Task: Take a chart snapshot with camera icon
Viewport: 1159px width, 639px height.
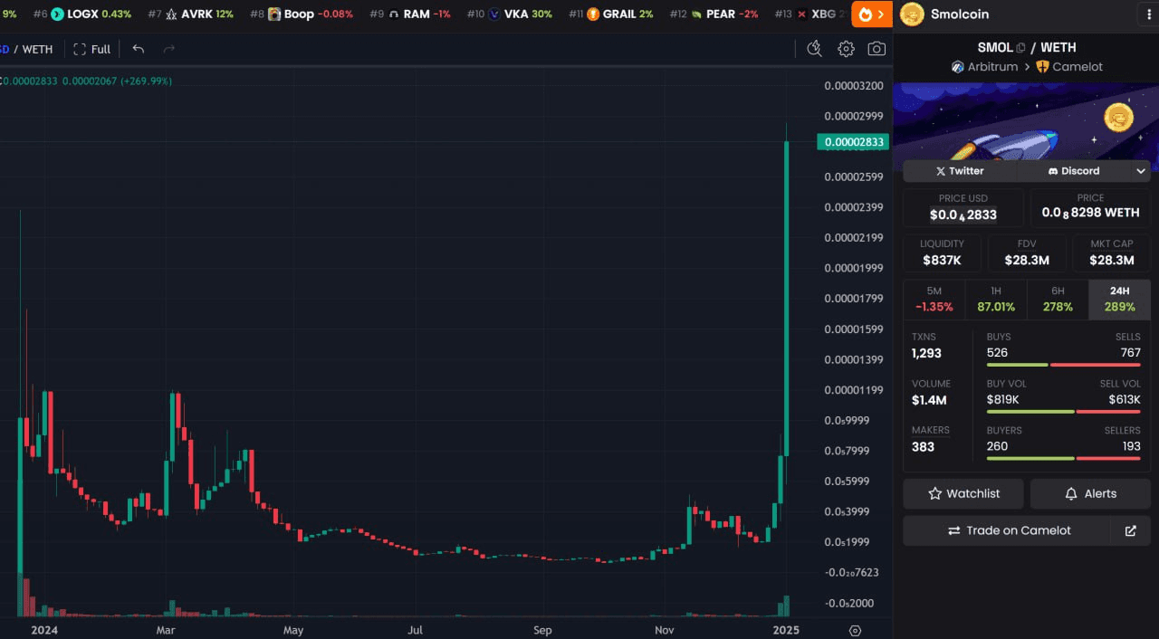Action: tap(876, 49)
